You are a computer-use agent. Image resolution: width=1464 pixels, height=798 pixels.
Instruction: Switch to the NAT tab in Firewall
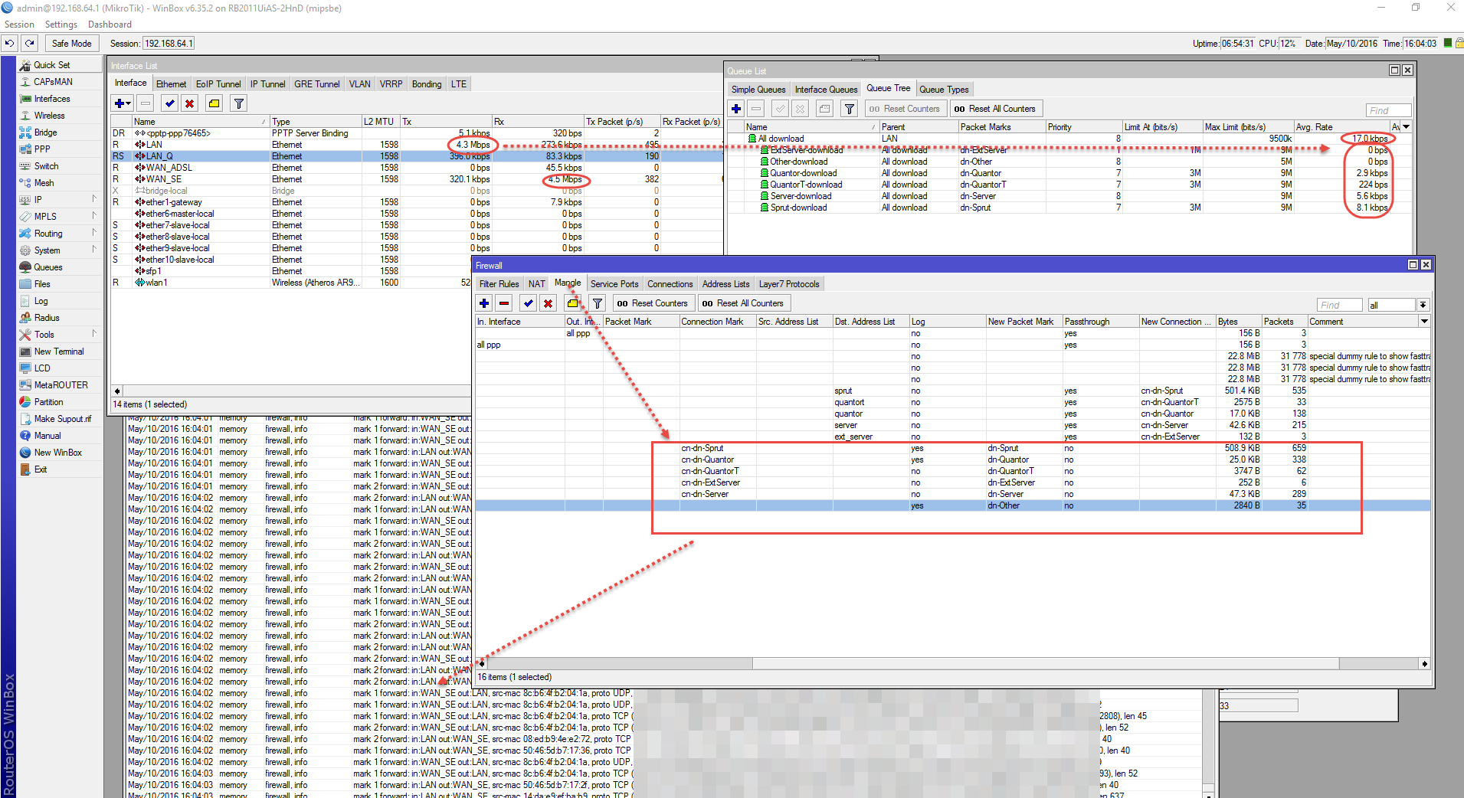pos(536,284)
